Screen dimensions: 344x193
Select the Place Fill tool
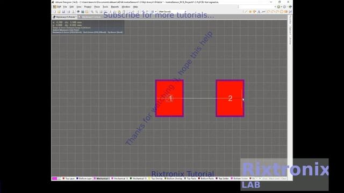coord(286,12)
